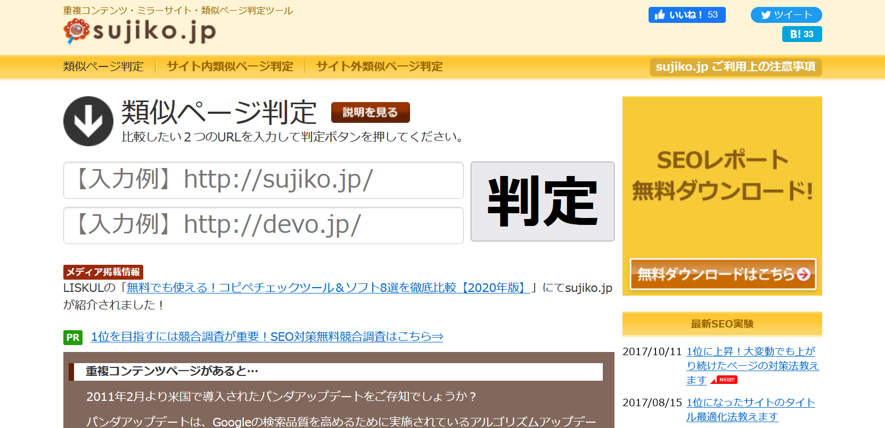Viewport: 885px width, 428px height.
Task: Click the large 判定 button
Action: point(543,202)
